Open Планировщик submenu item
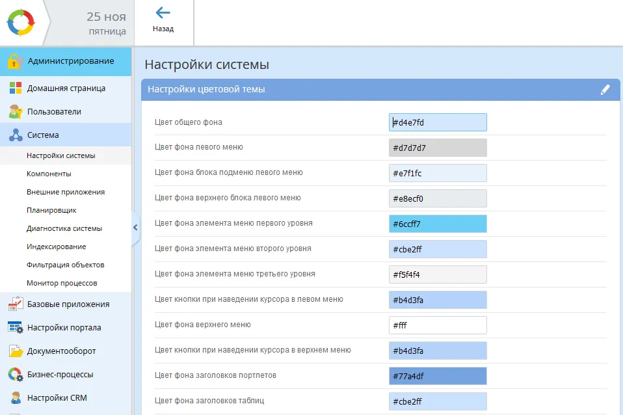The image size is (623, 415). (x=51, y=210)
